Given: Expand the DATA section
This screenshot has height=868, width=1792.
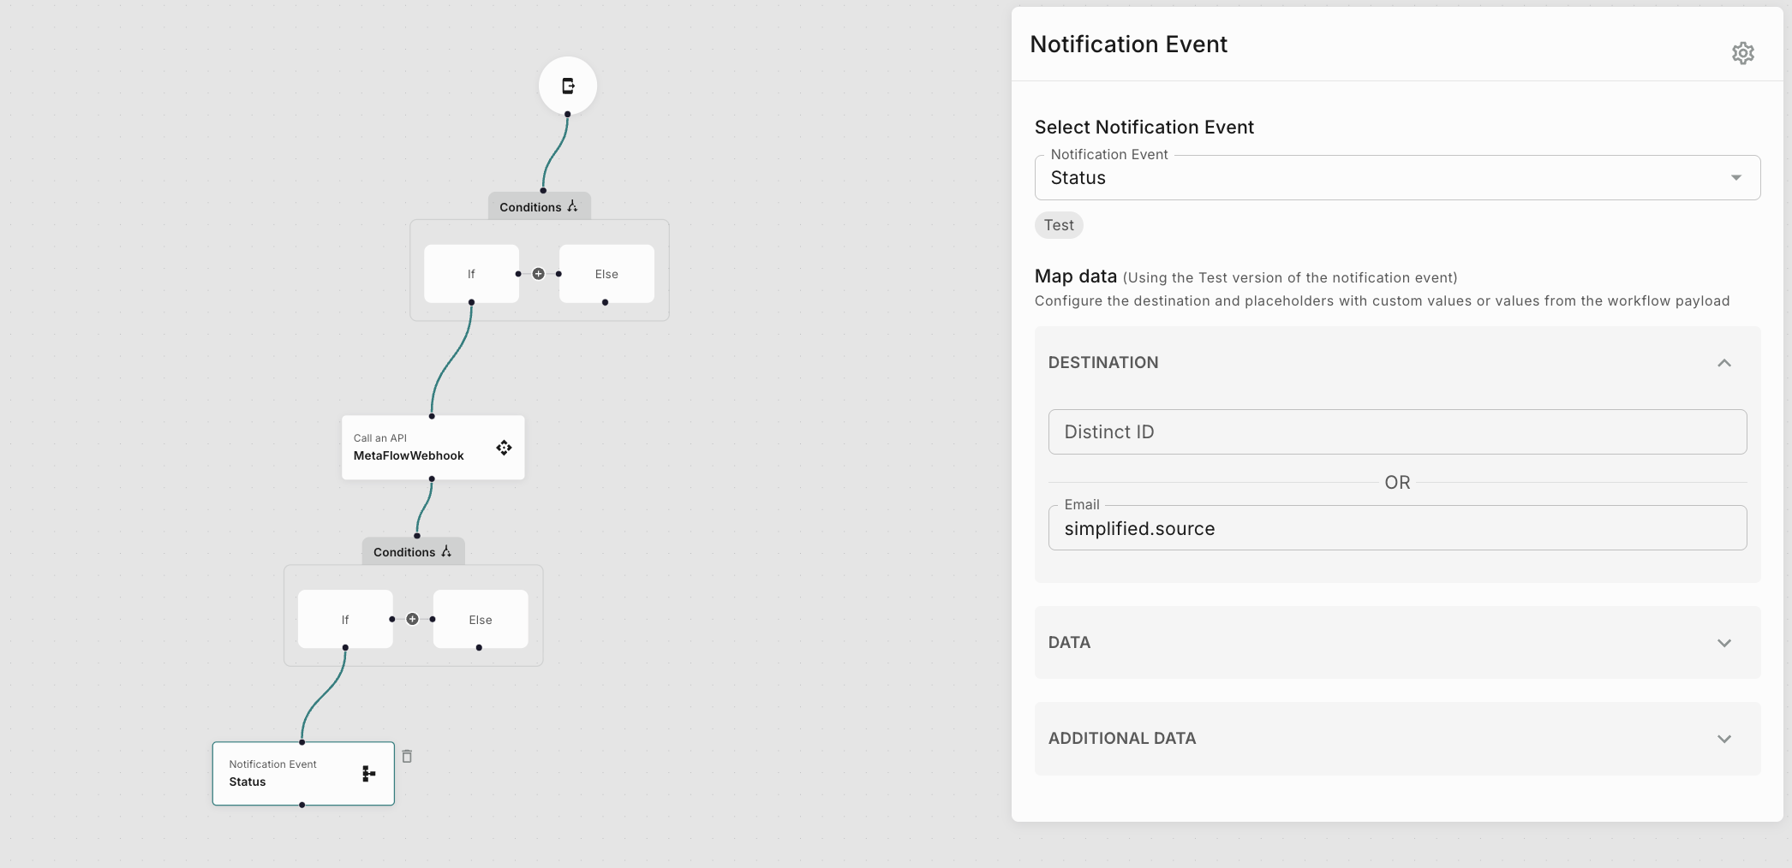Looking at the screenshot, I should [x=1723, y=643].
